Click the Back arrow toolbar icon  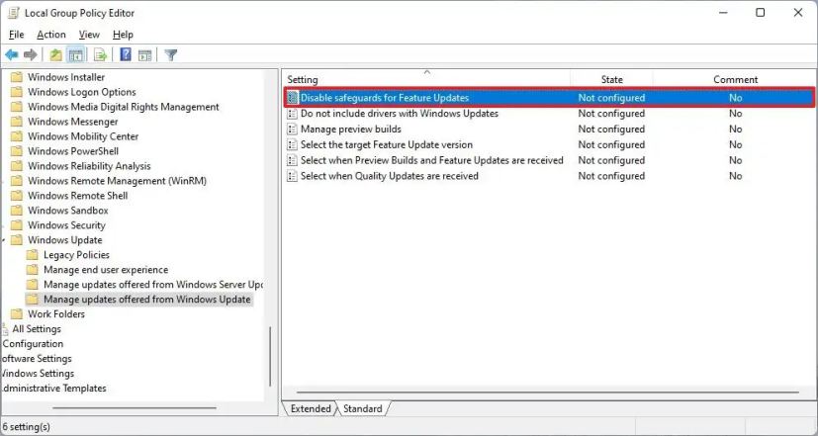(12, 54)
